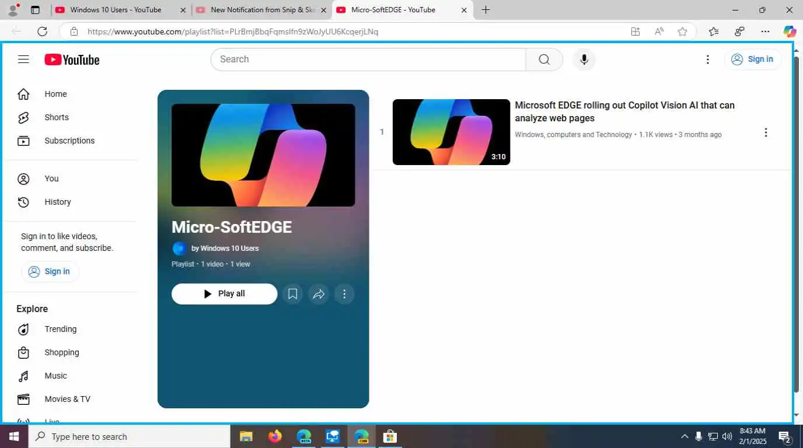The image size is (803, 448).
Task: Open the Favorites list
Action: pyautogui.click(x=714, y=32)
